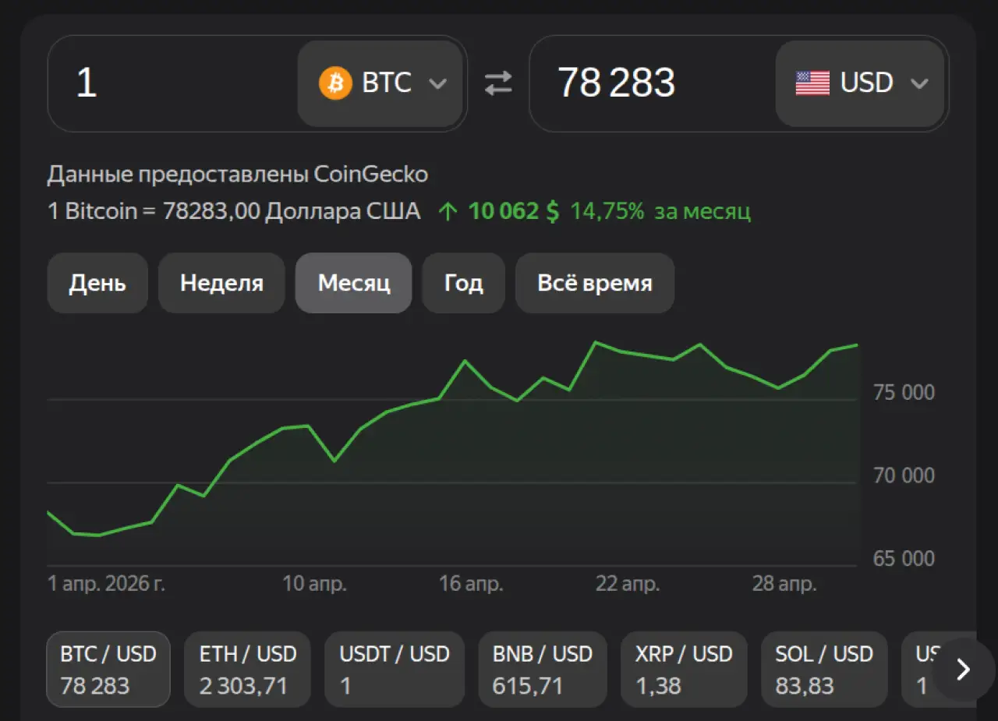Viewport: 998px width, 721px height.
Task: Select the Месяц chart range
Action: (353, 283)
